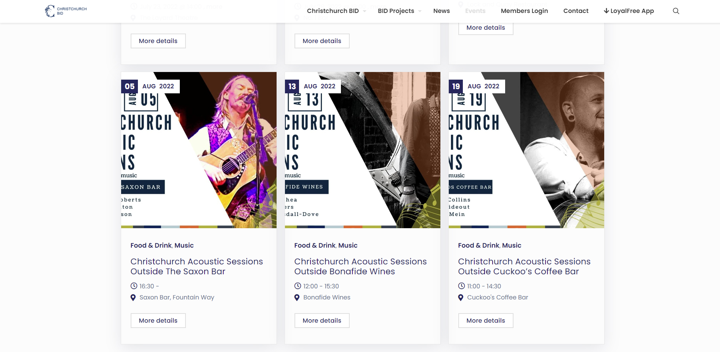Click the 13 AUG 2022 date badge
720x352 pixels.
click(313, 86)
